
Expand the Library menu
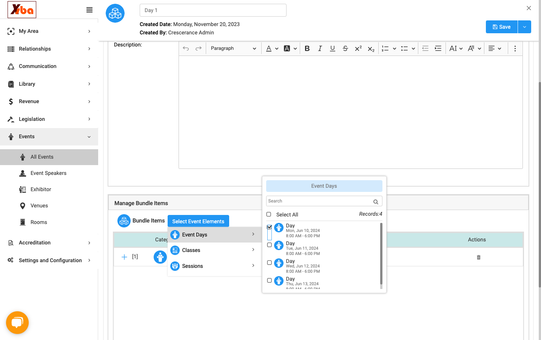(x=49, y=84)
